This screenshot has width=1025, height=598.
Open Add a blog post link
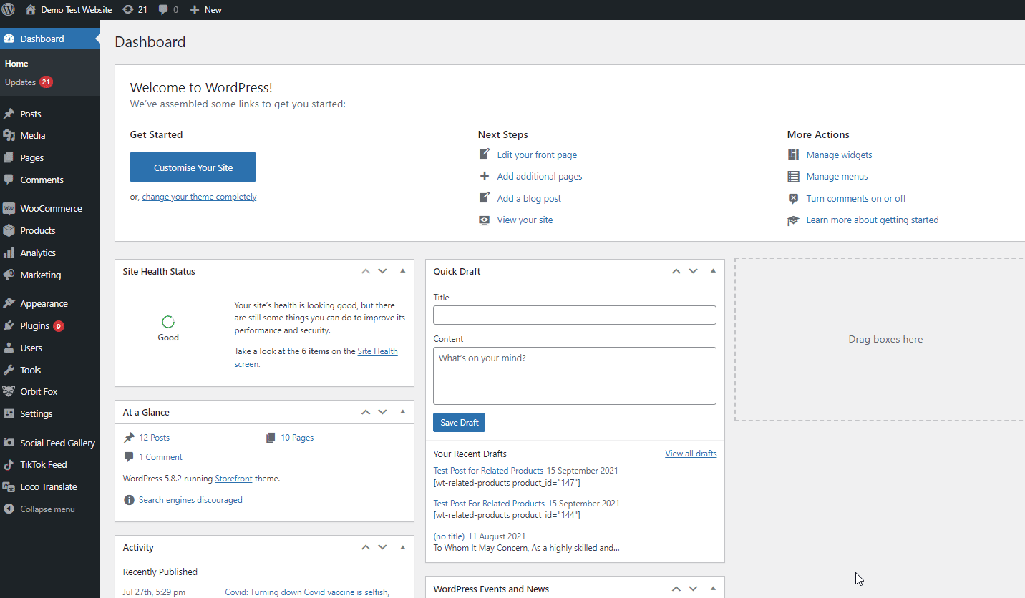tap(529, 198)
